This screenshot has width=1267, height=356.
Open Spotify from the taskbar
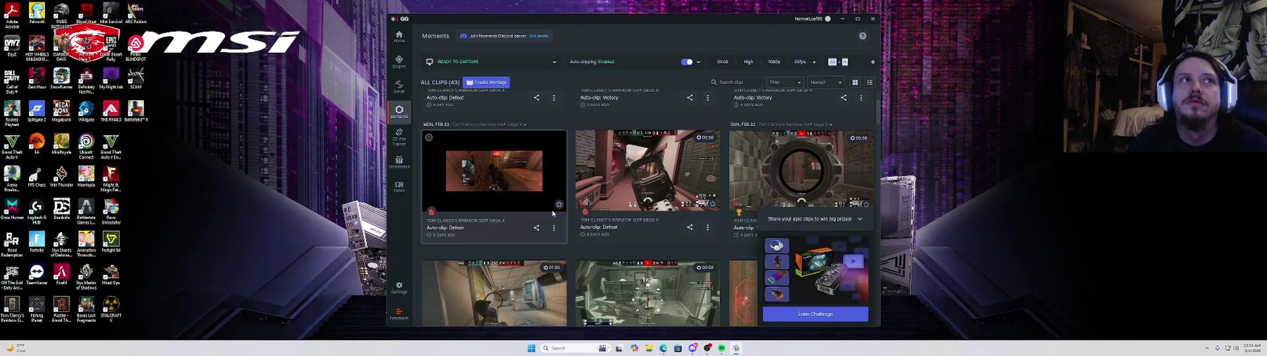[722, 348]
